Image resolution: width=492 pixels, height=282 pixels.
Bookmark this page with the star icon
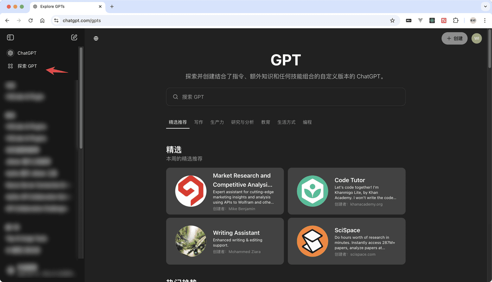(392, 20)
